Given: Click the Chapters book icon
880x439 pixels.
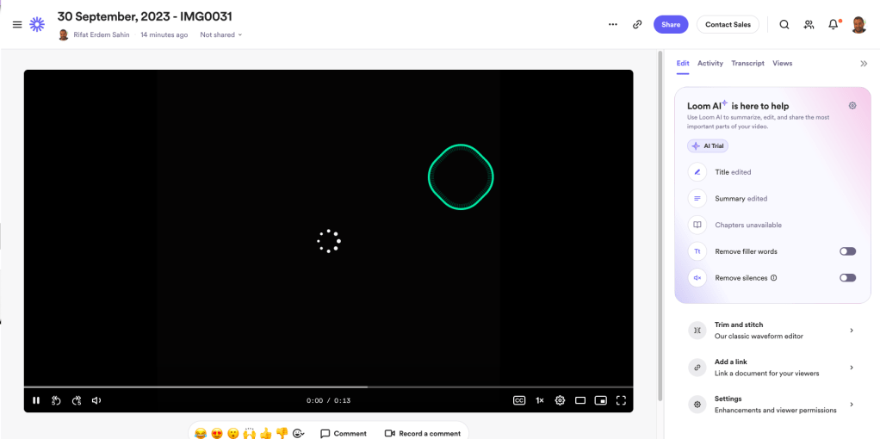Looking at the screenshot, I should (697, 225).
